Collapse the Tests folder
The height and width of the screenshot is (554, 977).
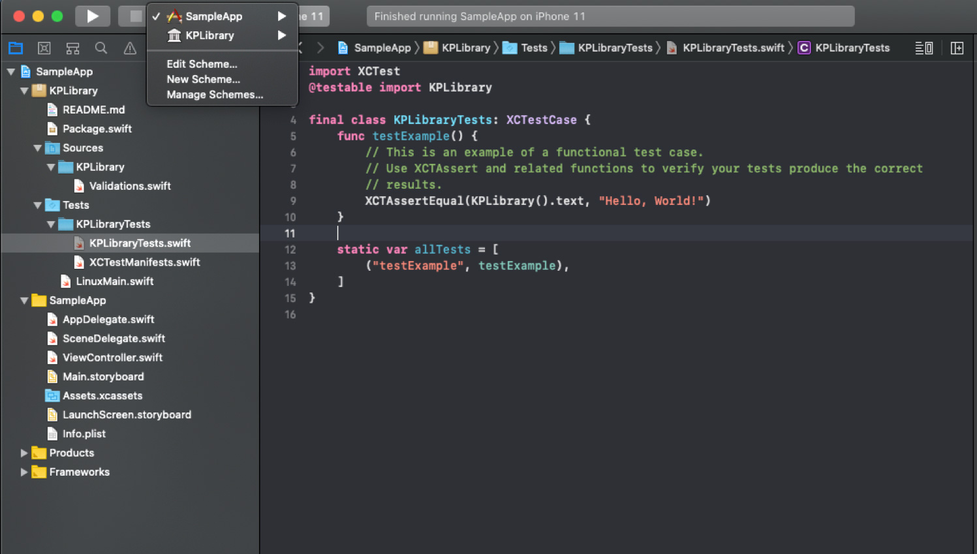(38, 205)
